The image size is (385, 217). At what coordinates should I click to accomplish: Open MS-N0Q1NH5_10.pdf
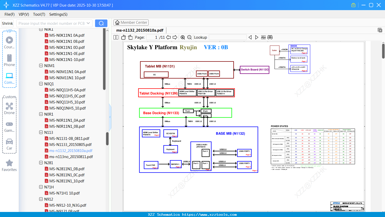click(67, 108)
